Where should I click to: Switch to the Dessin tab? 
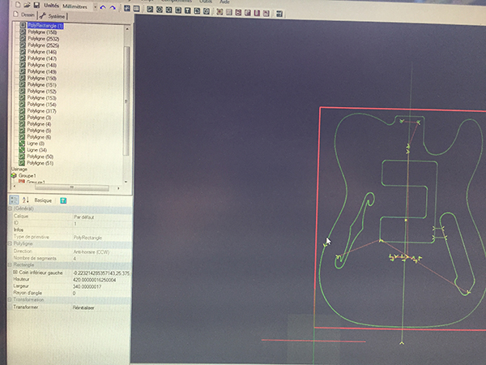point(24,15)
